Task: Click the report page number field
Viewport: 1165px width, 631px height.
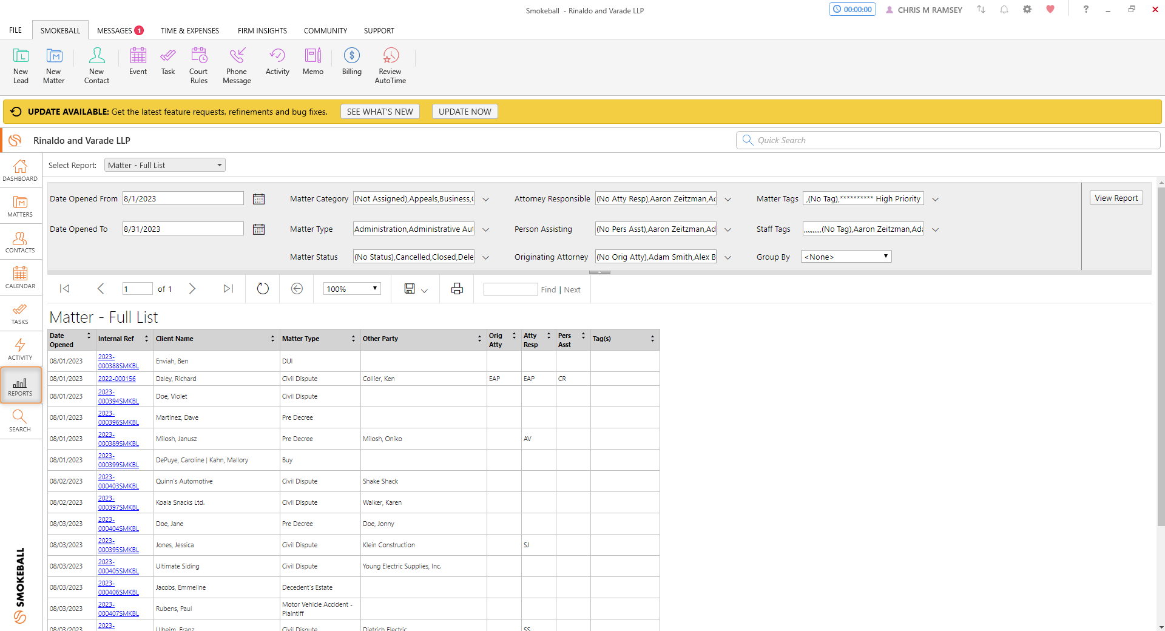Action: point(137,289)
